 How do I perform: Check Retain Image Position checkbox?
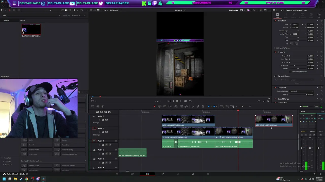pyautogui.click(x=290, y=72)
